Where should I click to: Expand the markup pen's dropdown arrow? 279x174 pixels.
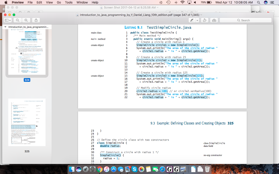coord(197,20)
